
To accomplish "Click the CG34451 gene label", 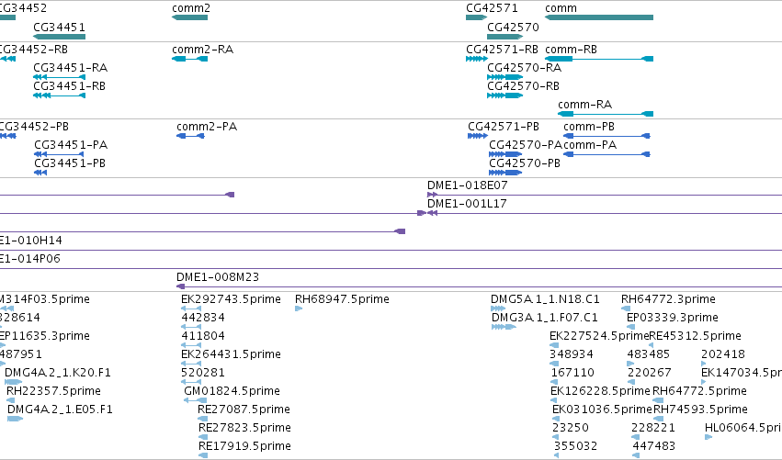I will click(59, 28).
